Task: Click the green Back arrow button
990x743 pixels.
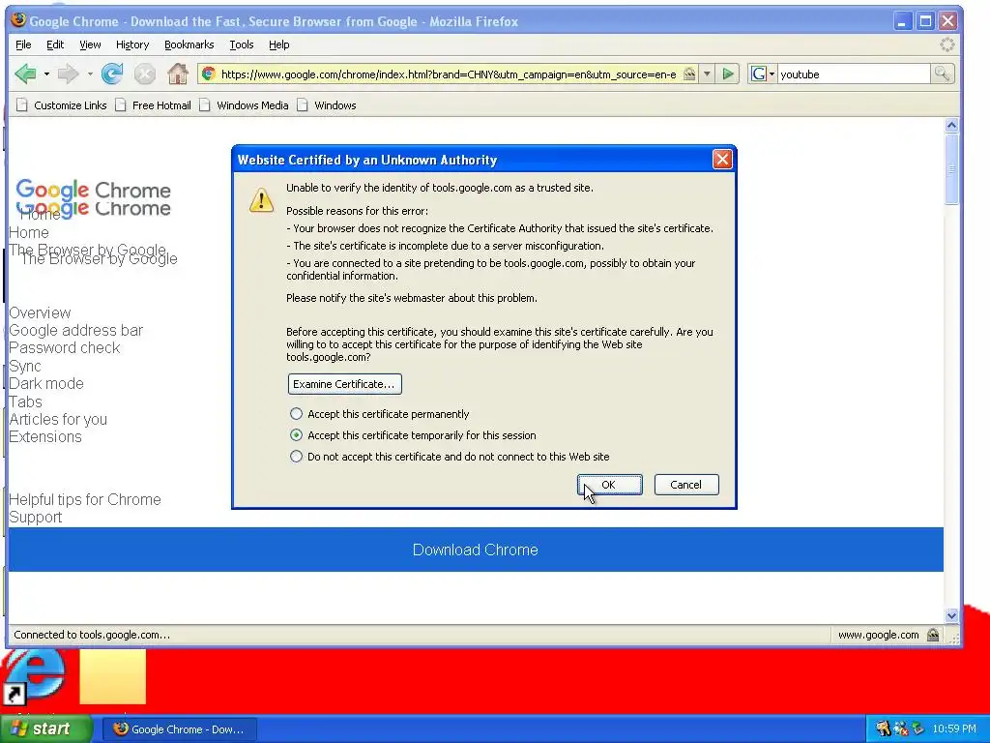Action: [25, 74]
